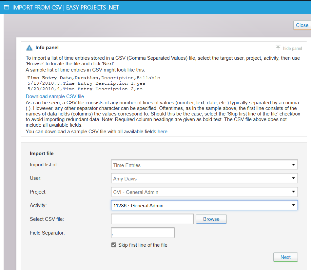Click the sample line '5/20/2010,4,Time Entry Description 2,no'
Viewport: 311px width, 270px height.
[x=85, y=89]
